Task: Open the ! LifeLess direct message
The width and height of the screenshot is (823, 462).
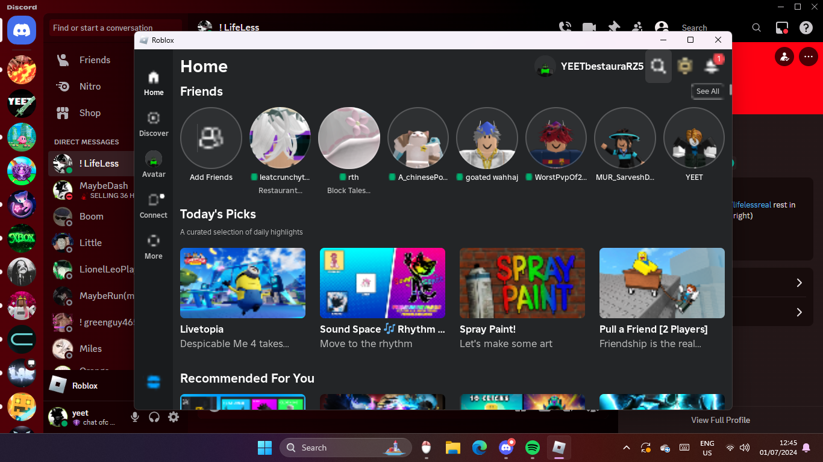Action: 91,164
